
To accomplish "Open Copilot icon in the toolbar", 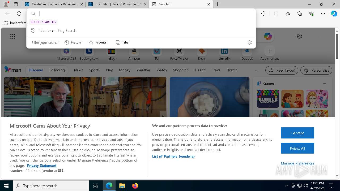I will [x=334, y=14].
